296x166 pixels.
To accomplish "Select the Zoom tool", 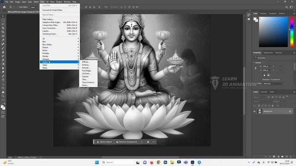I will 3,96.
